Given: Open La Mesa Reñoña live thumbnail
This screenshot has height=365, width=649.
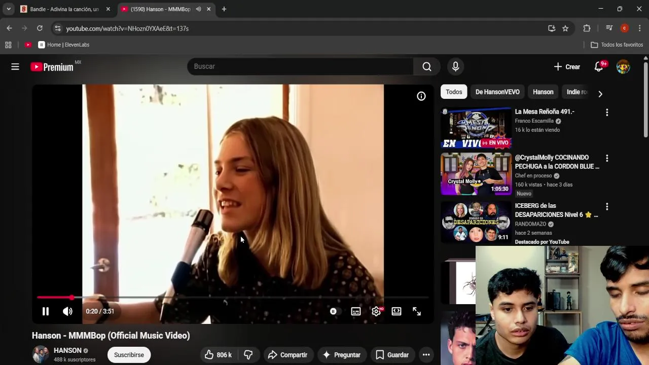Looking at the screenshot, I should [476, 128].
